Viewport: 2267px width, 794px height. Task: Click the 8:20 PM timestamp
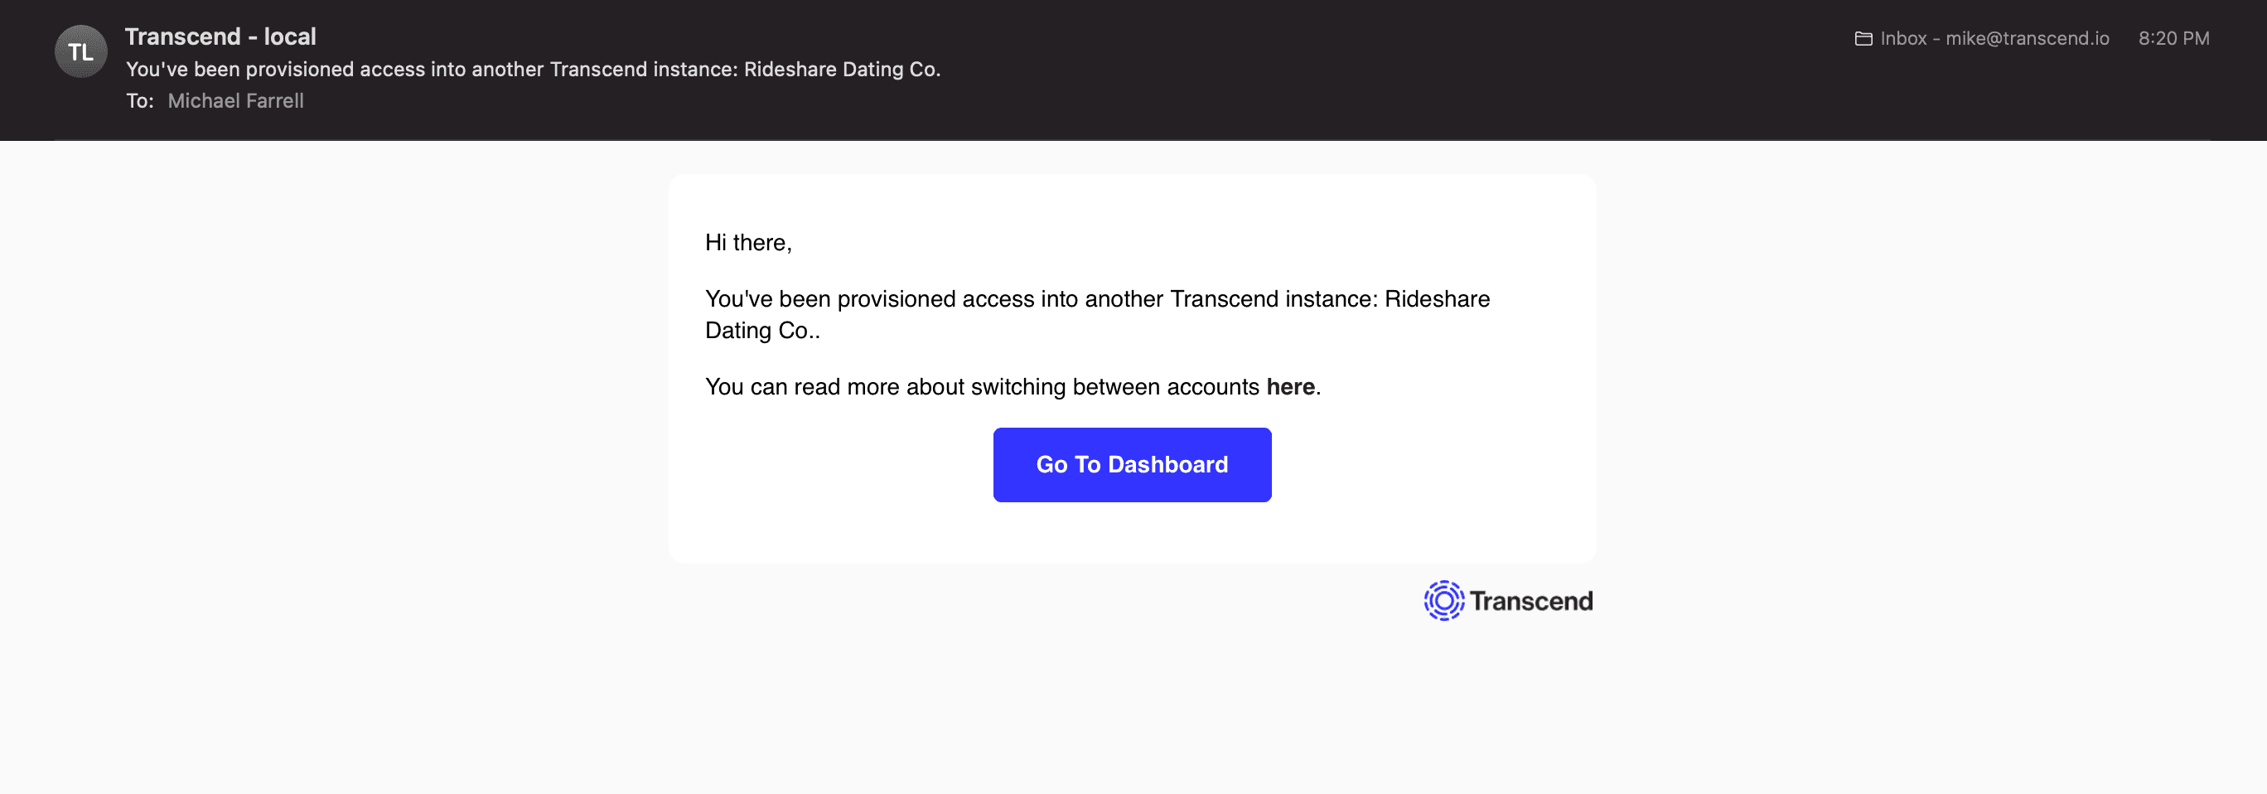(2173, 39)
